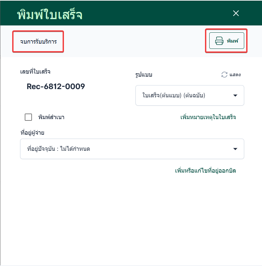Enable the พิมพ์สำเนา checkbox

pos(28,117)
